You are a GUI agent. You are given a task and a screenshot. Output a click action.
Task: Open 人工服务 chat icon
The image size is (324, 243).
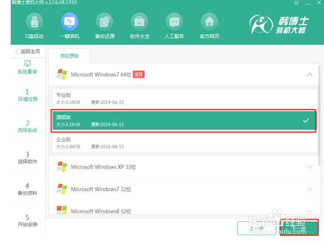[x=174, y=22]
